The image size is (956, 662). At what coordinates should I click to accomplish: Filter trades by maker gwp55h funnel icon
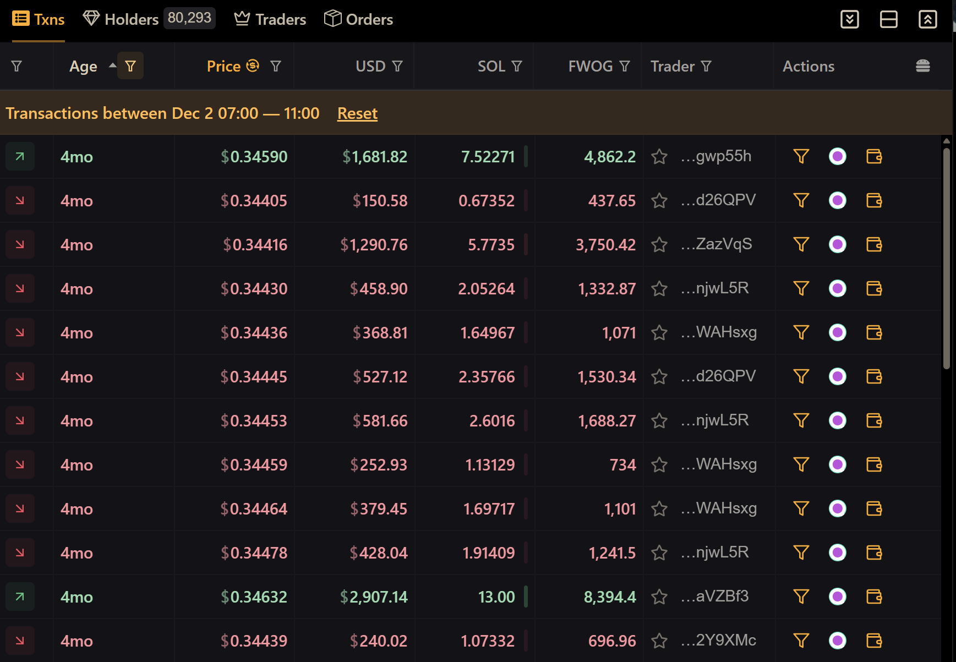click(801, 156)
